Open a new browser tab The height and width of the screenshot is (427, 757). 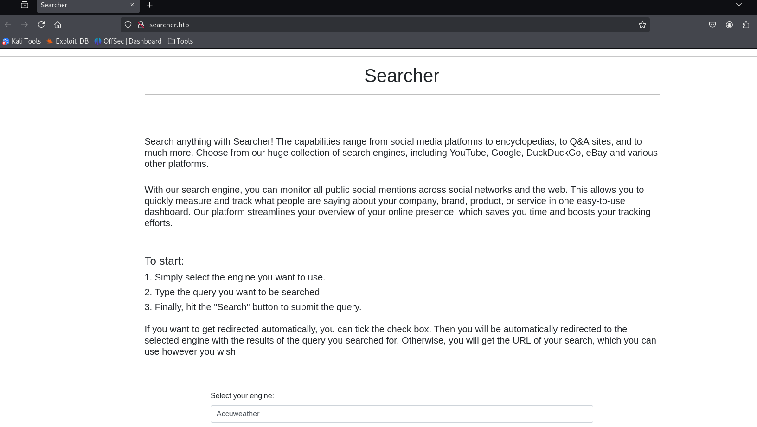[149, 5]
